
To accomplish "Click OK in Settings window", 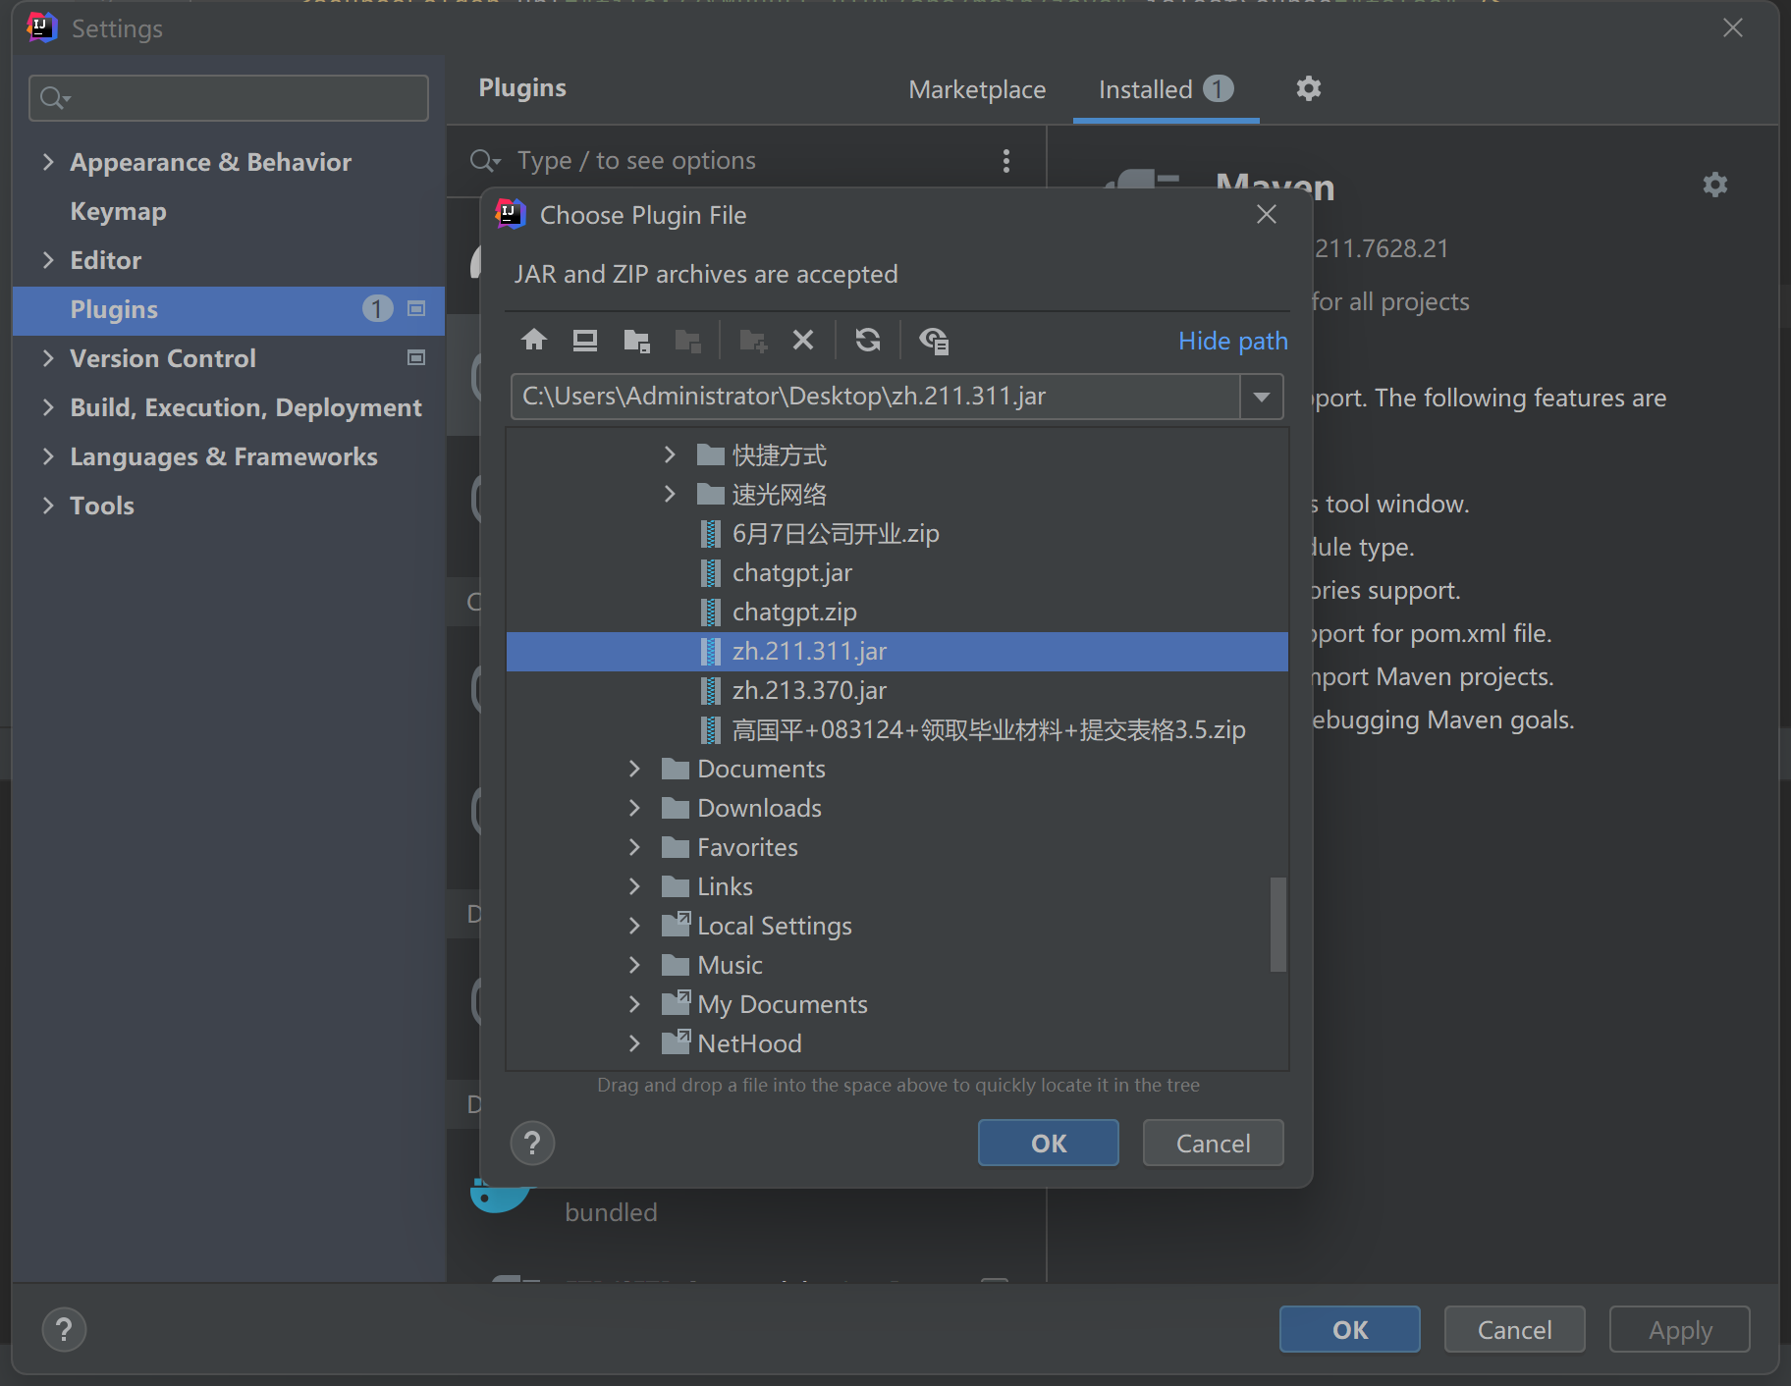I will pos(1349,1329).
